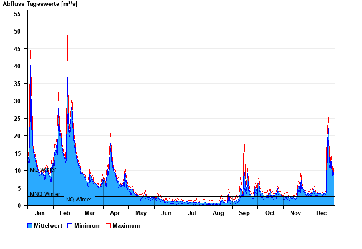362x249 pixels.
Task: Click the 25 value on the y-axis
Action: 18,119
